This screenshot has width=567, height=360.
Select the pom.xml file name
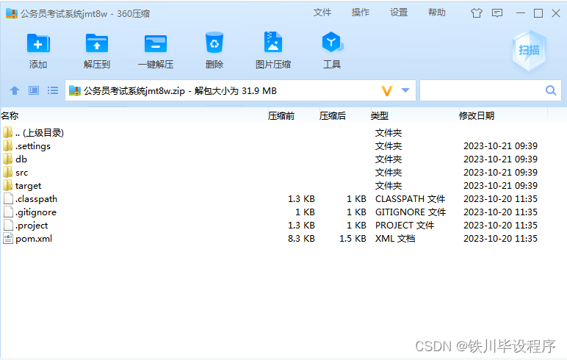point(34,239)
